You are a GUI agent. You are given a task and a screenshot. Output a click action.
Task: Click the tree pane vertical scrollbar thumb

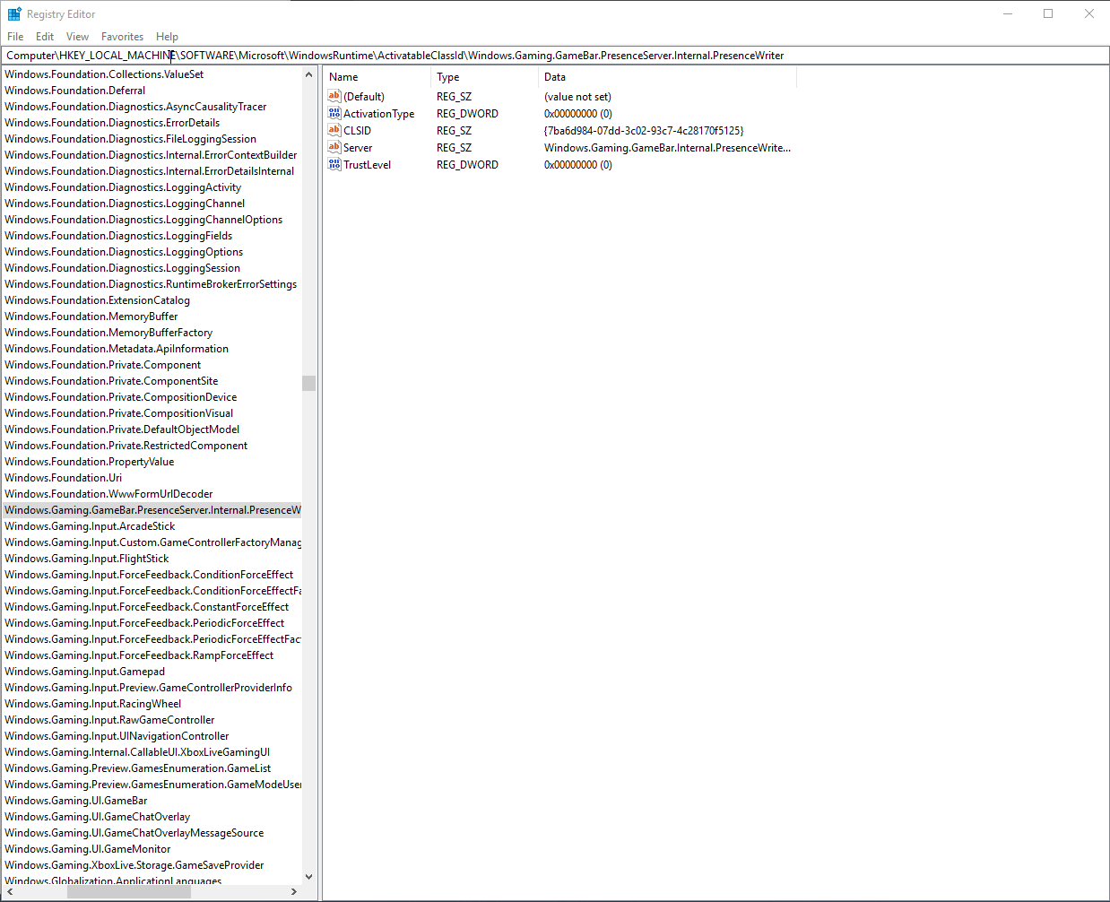[308, 383]
